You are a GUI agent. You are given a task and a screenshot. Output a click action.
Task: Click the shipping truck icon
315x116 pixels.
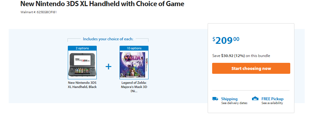pos(215,99)
